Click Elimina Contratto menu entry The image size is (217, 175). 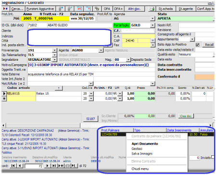(x=143, y=161)
